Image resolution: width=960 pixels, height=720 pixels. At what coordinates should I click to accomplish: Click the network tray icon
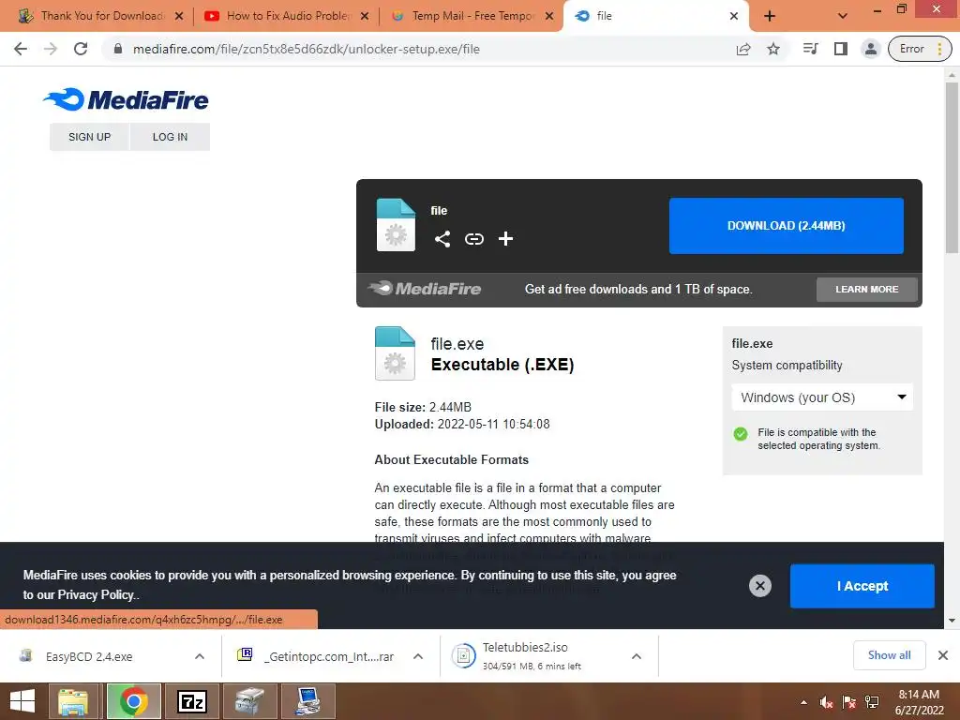pos(872,702)
